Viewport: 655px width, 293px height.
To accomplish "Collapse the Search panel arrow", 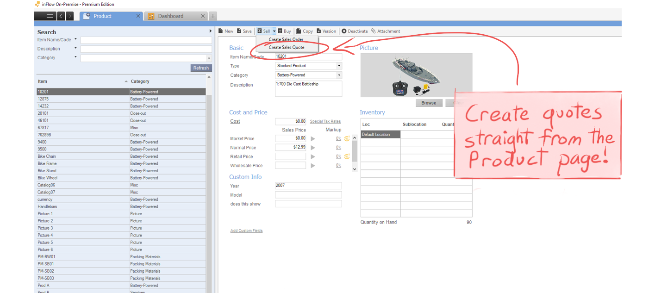I will [211, 31].
